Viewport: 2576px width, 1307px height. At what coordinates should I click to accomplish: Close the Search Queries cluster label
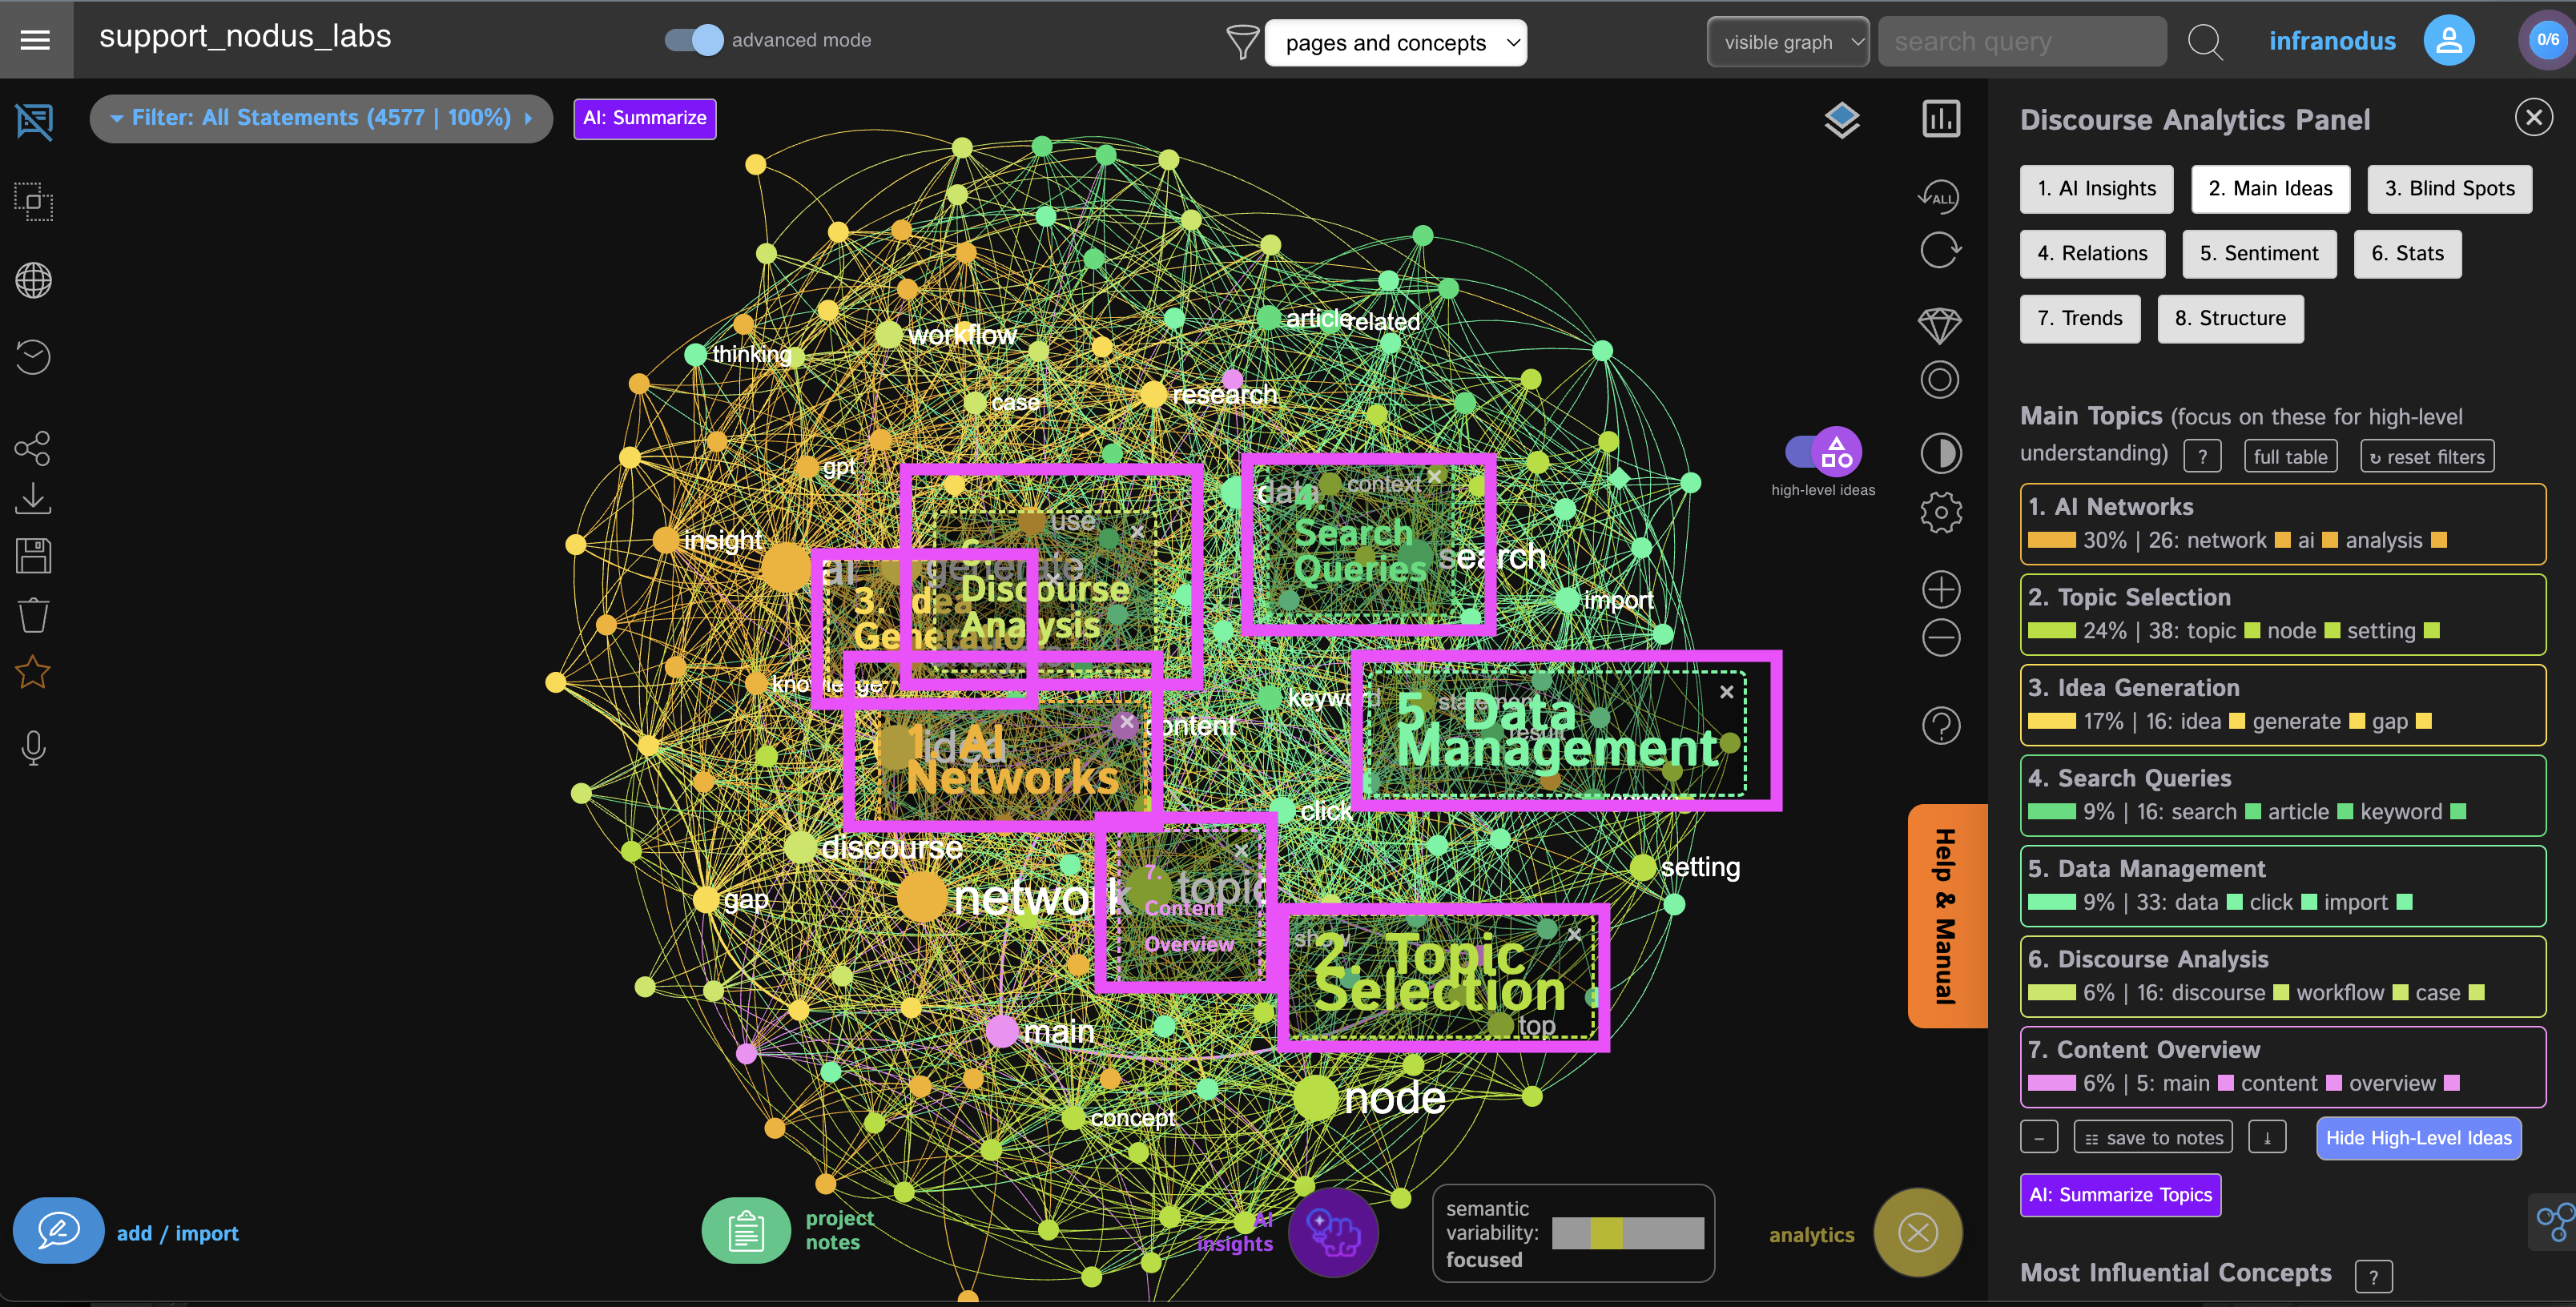tap(1435, 476)
